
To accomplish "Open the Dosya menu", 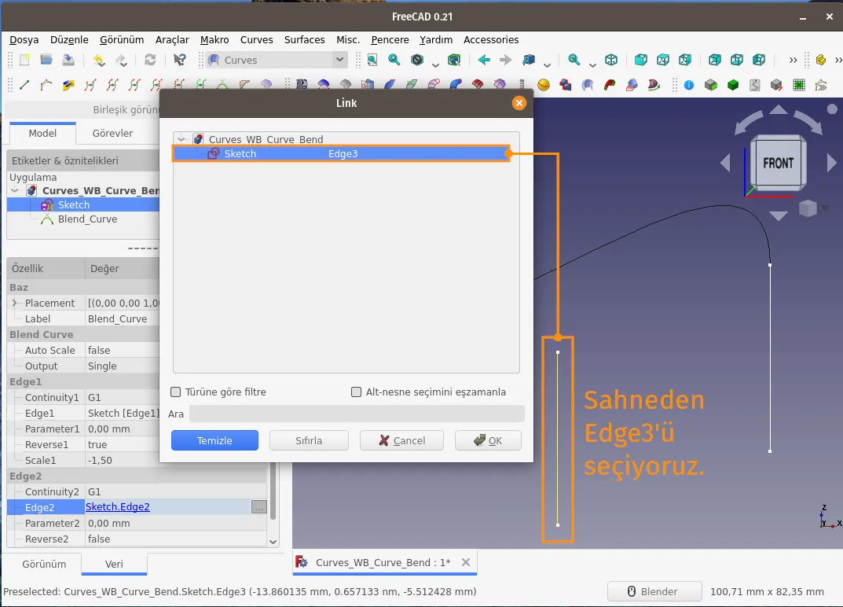I will pyautogui.click(x=24, y=40).
